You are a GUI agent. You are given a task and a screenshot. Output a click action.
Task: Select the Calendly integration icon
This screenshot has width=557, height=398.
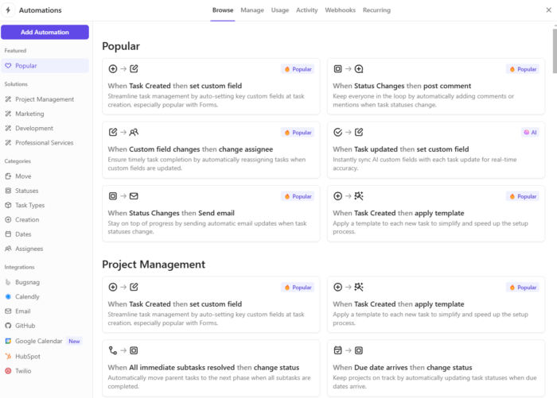click(8, 296)
